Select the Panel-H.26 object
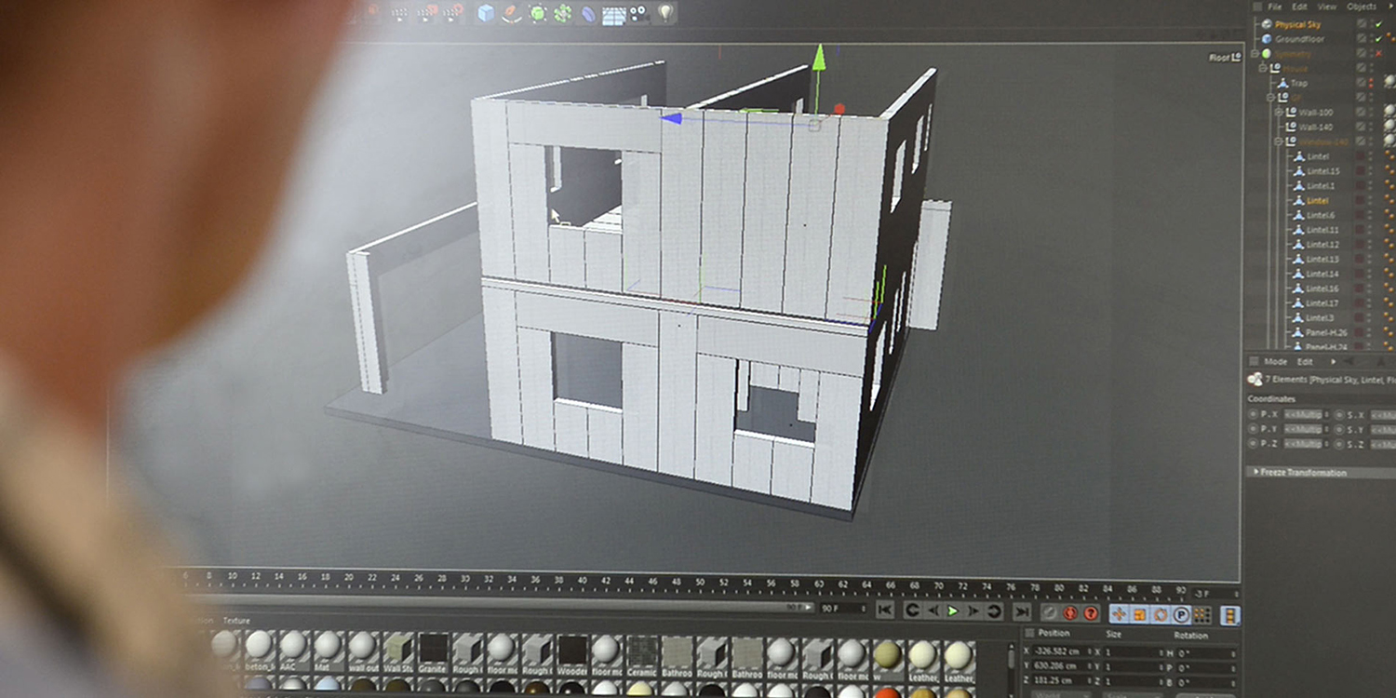The image size is (1396, 698). pyautogui.click(x=1326, y=331)
